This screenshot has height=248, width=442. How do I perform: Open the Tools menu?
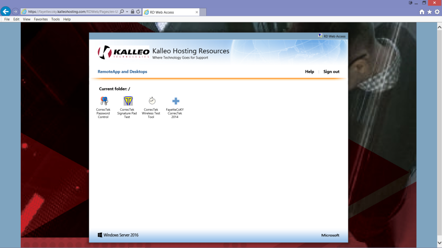(x=56, y=19)
